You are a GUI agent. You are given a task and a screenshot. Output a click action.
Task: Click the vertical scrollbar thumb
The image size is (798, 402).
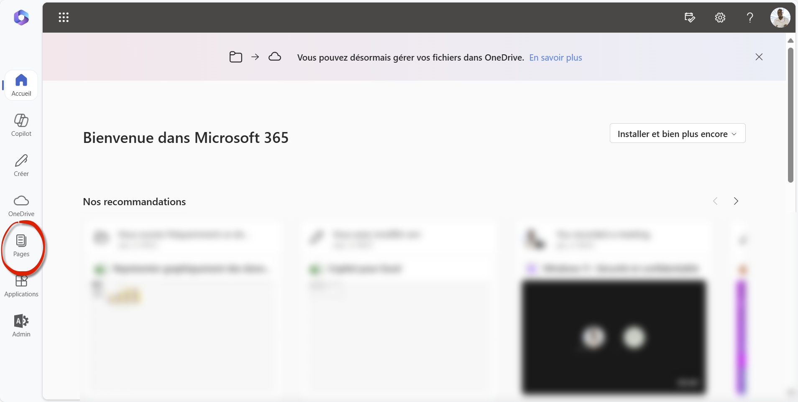pyautogui.click(x=790, y=115)
